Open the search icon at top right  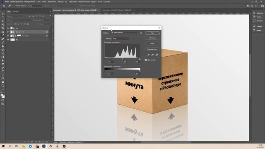coord(252,6)
